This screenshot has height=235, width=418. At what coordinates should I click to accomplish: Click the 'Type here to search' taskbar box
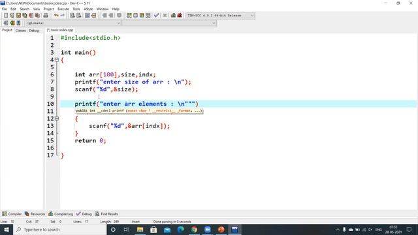pyautogui.click(x=59, y=229)
